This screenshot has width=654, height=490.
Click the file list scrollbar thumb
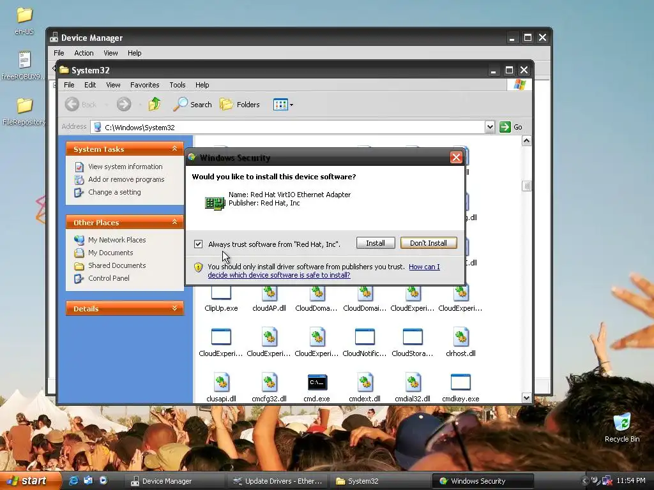coord(526,186)
